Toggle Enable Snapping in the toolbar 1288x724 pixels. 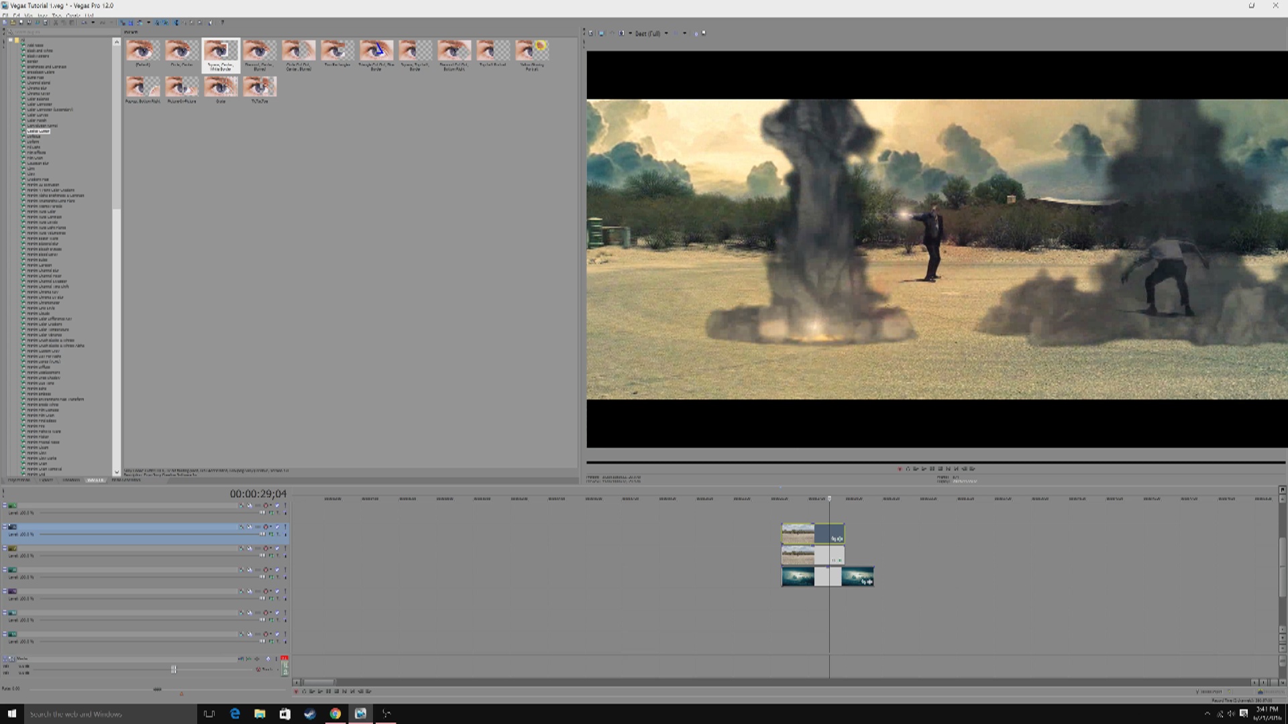click(123, 22)
